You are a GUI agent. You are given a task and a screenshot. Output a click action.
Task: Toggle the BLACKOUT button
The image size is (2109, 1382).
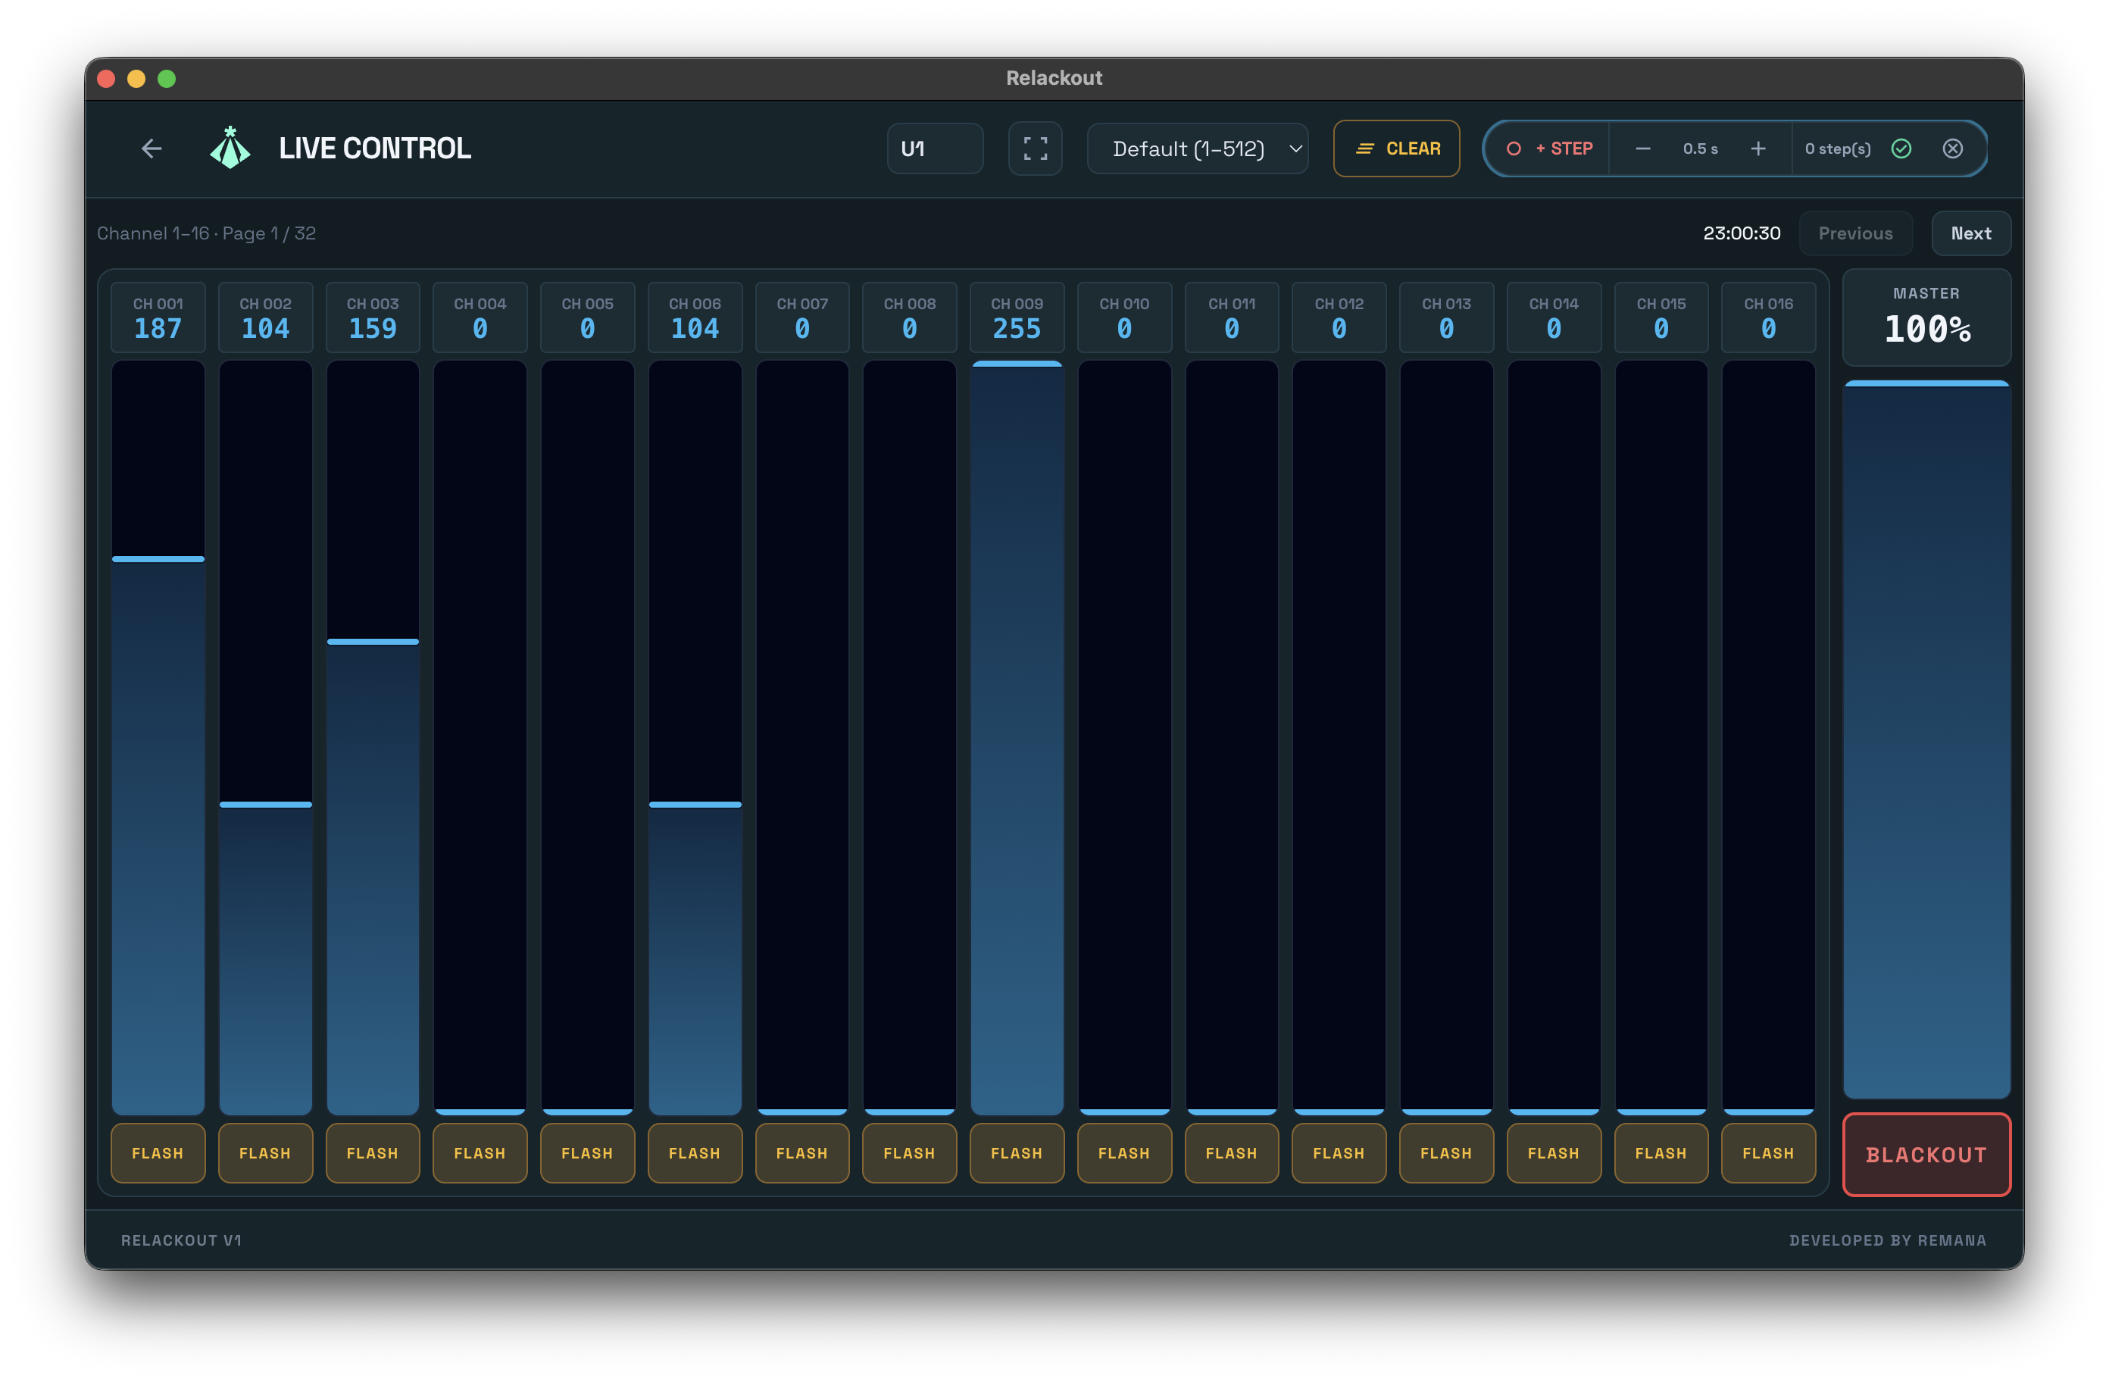point(1926,1154)
